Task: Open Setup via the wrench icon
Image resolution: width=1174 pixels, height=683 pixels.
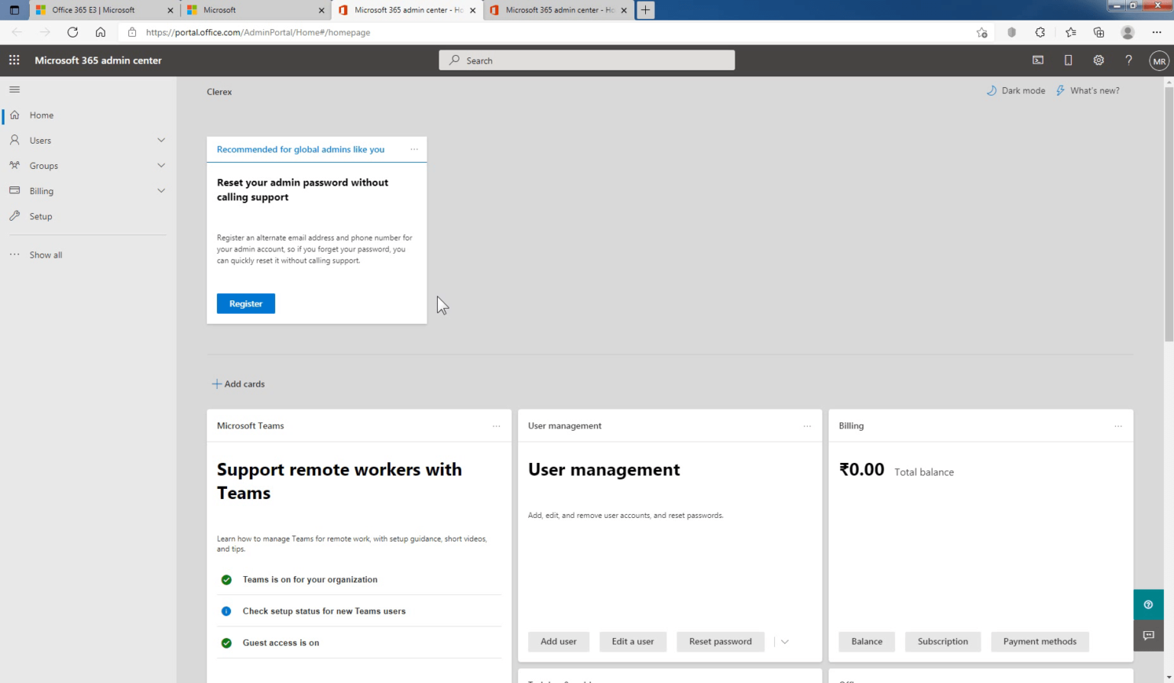Action: point(14,215)
